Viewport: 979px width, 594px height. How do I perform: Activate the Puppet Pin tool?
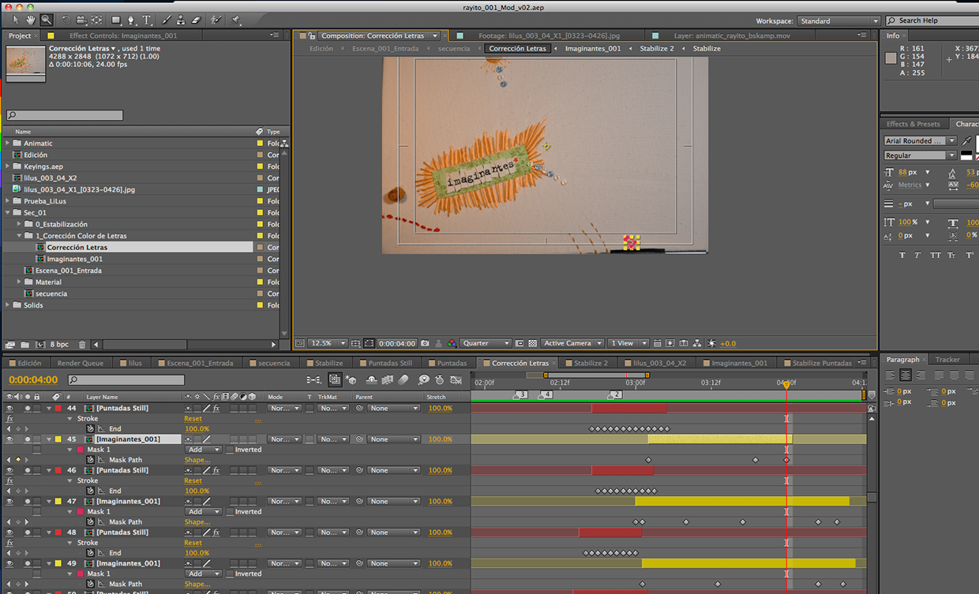tap(236, 20)
